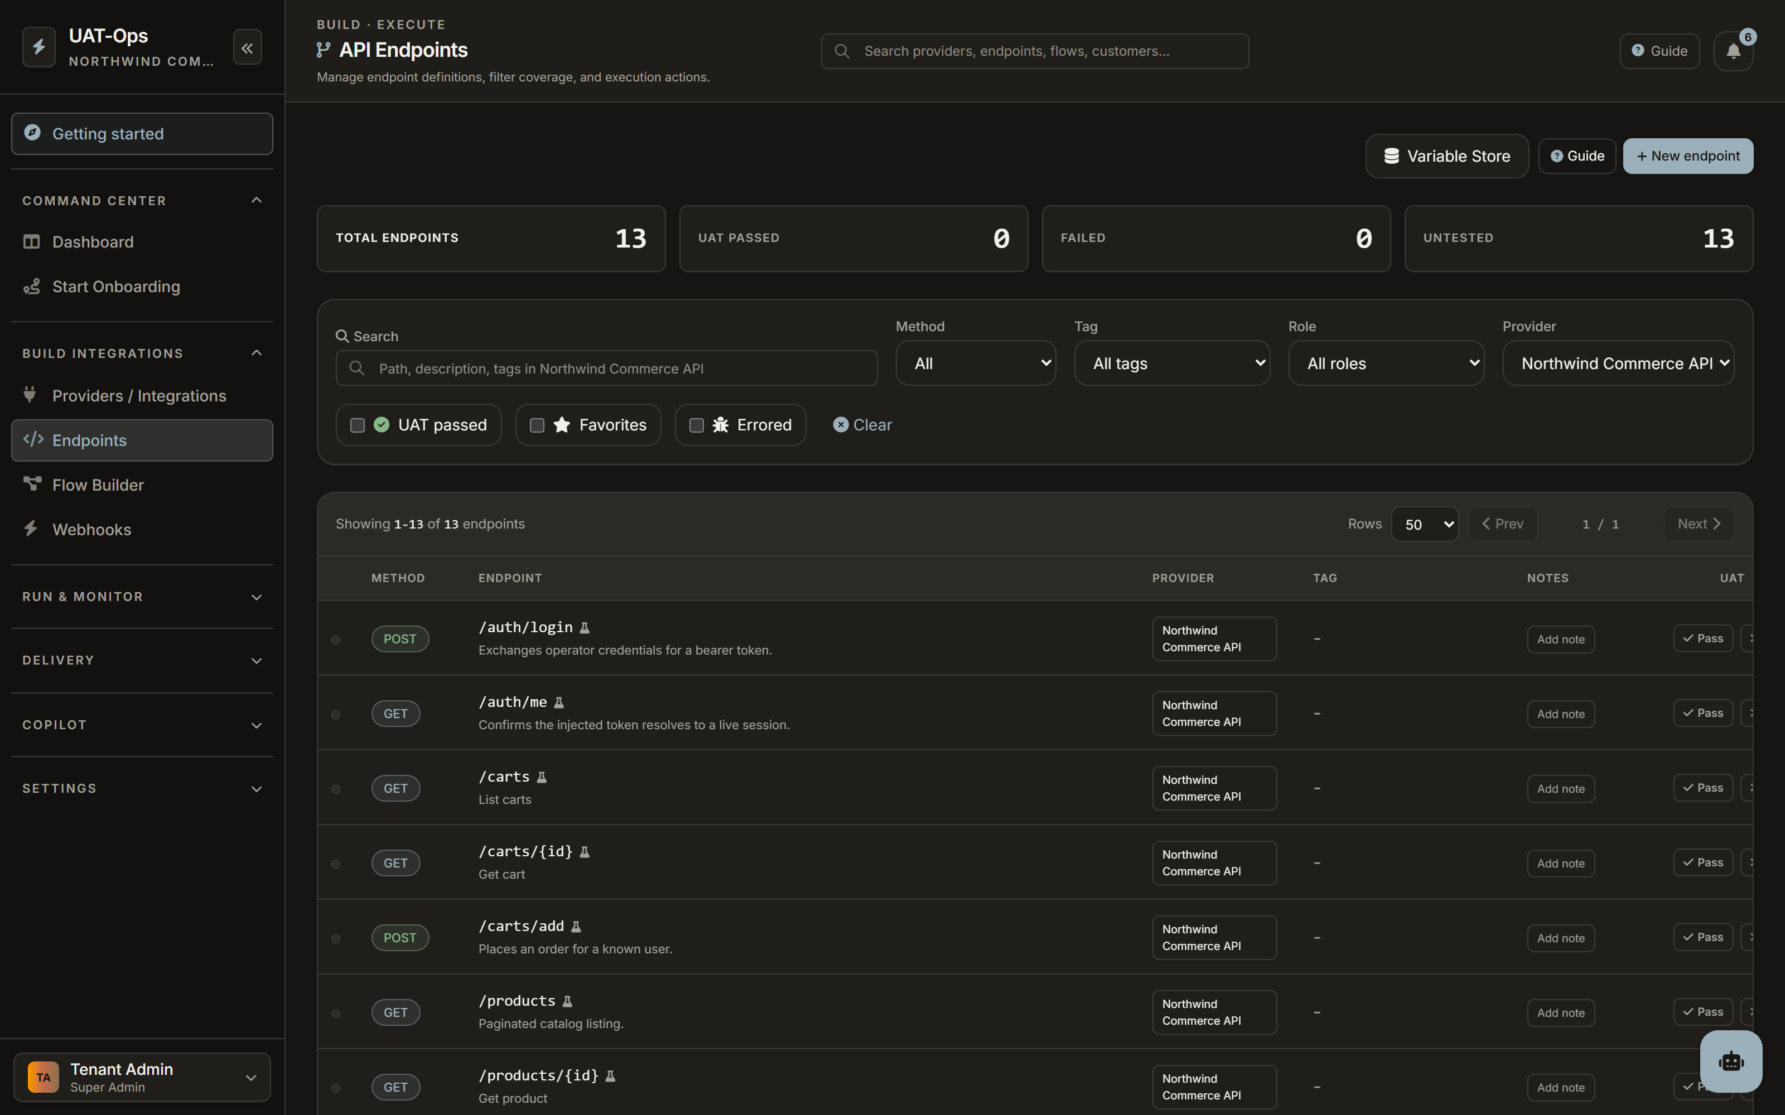Toggle the UAT passed checkbox
Image resolution: width=1785 pixels, height=1115 pixels.
click(x=357, y=425)
